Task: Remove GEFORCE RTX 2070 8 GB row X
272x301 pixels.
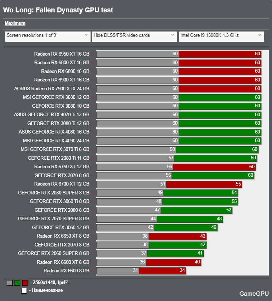Action: (x=92, y=245)
